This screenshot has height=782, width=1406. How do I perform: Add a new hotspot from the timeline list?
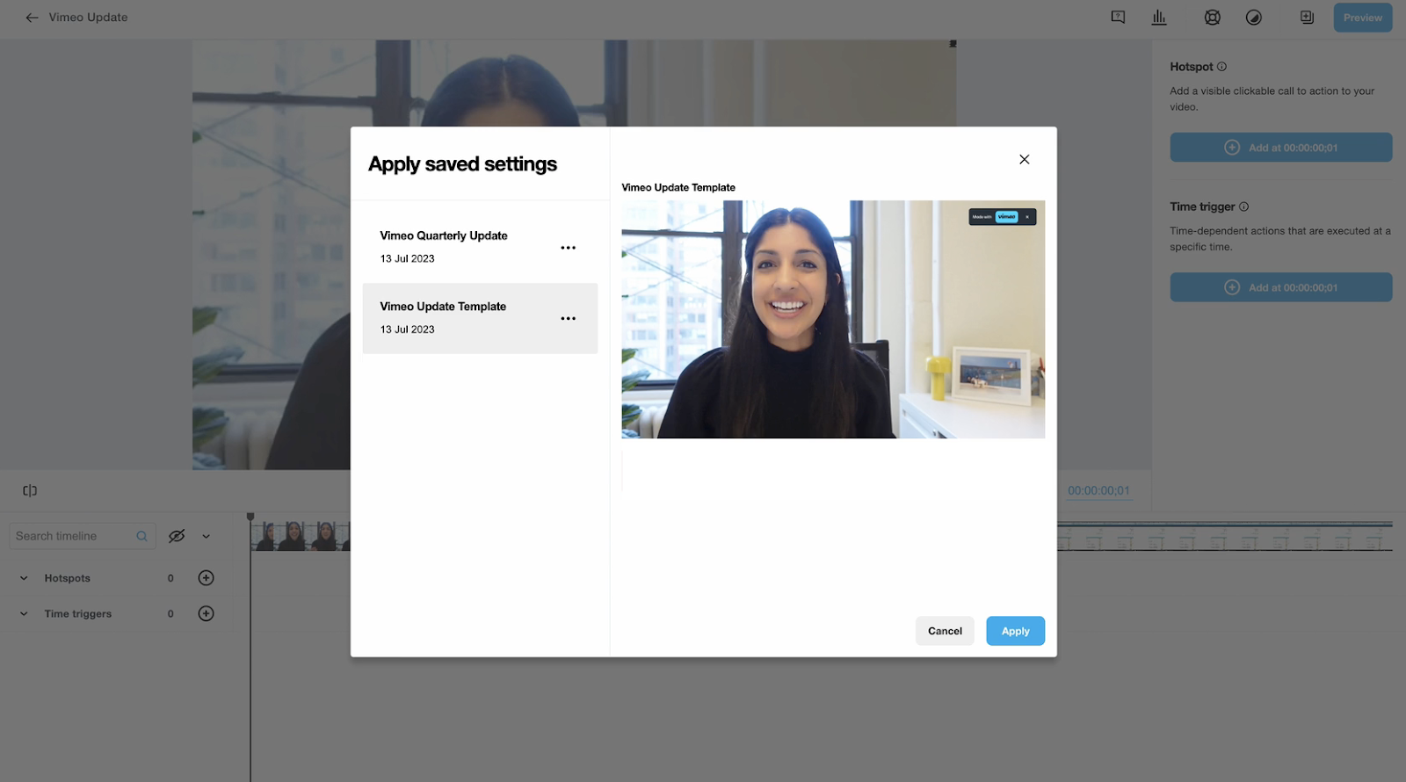click(206, 578)
